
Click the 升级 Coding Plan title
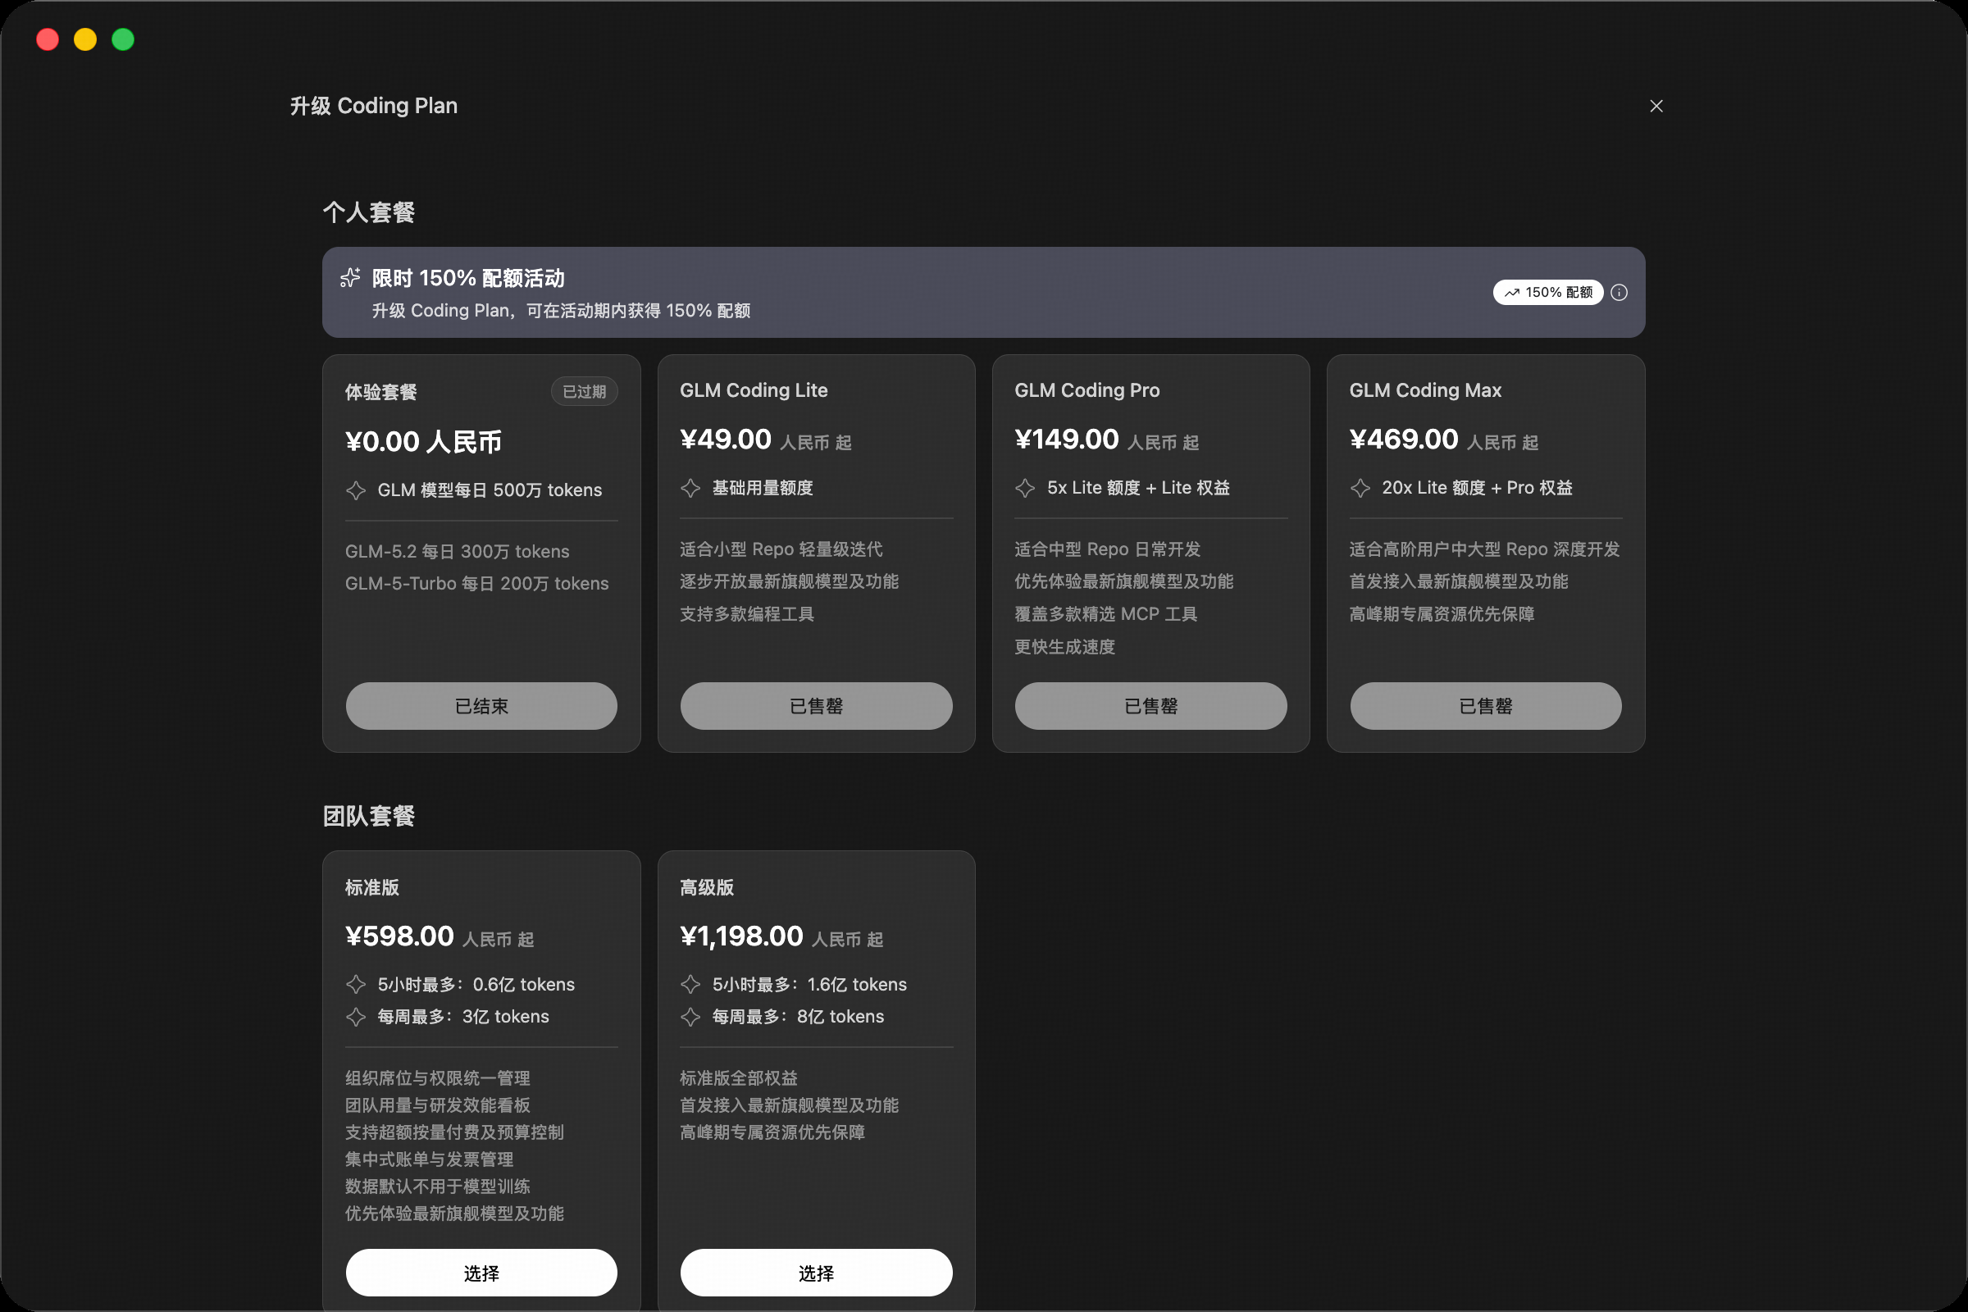(x=374, y=107)
